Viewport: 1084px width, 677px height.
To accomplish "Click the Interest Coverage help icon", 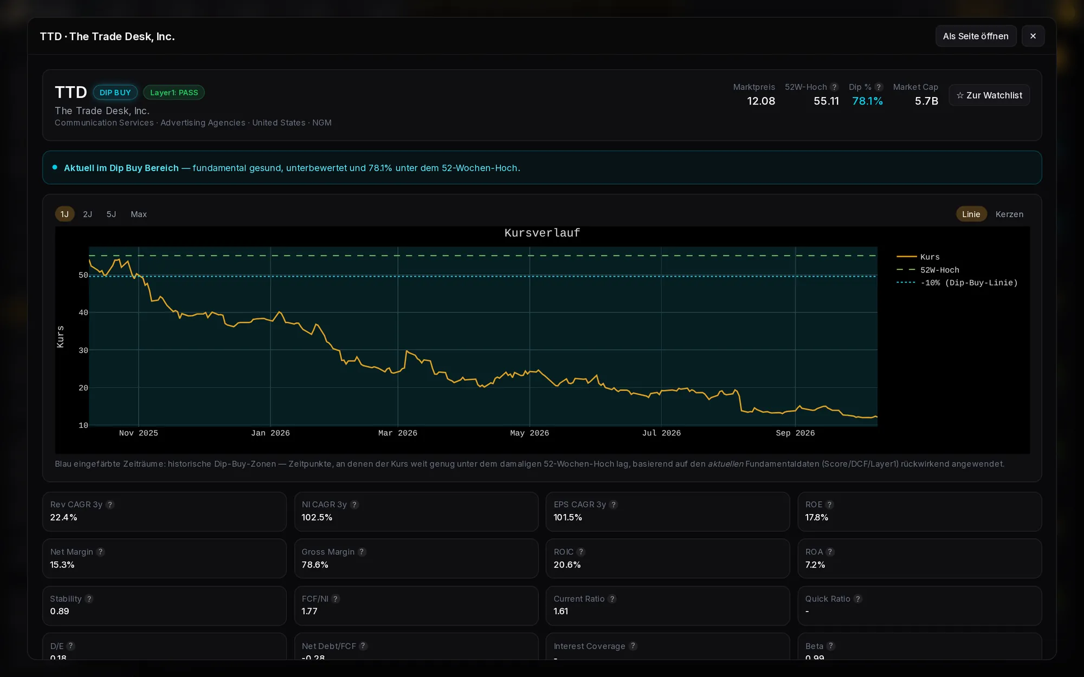I will [x=633, y=646].
